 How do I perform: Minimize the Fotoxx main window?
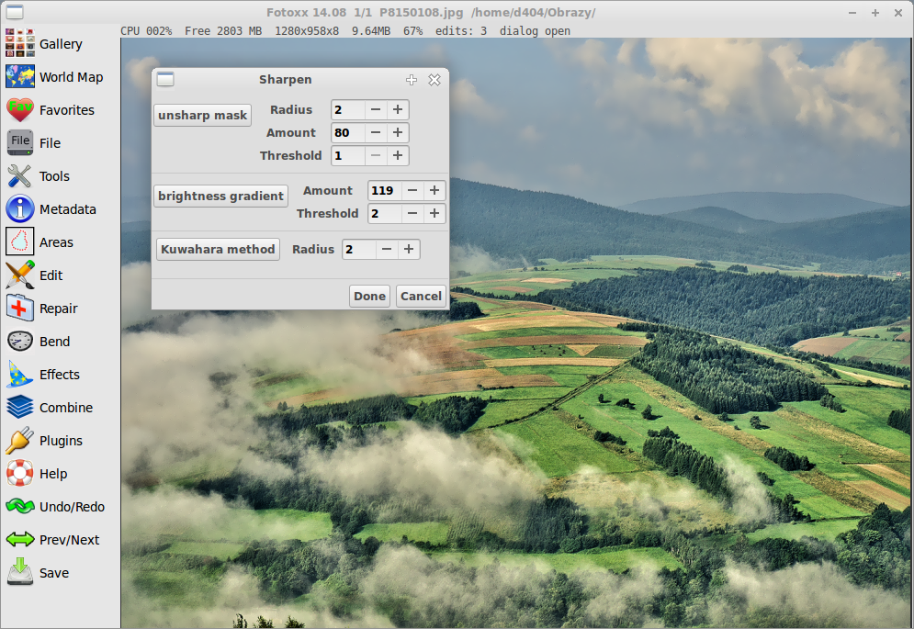[852, 12]
